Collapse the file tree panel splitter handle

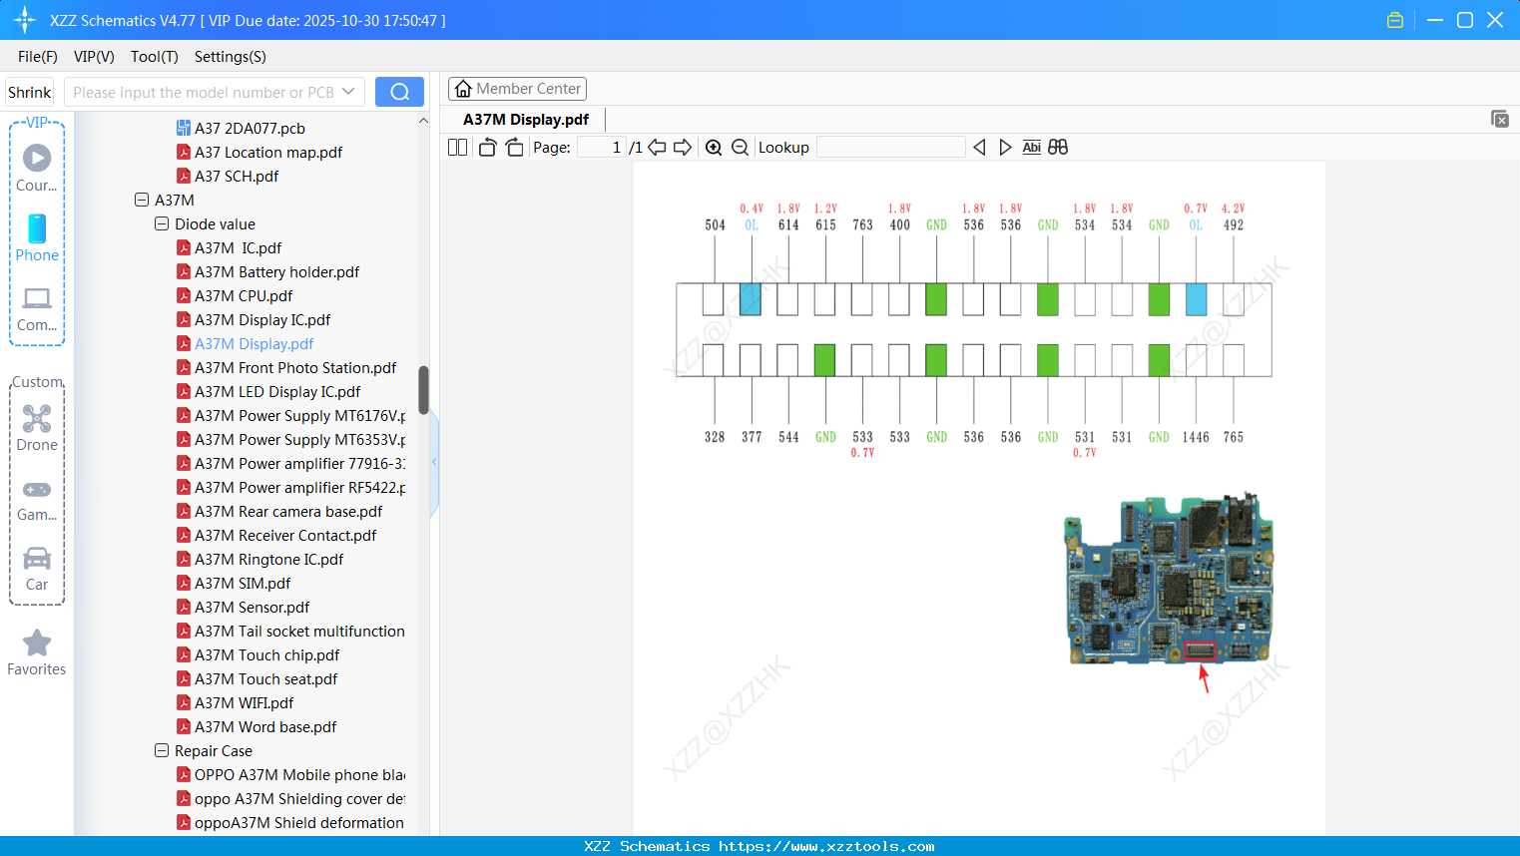point(434,462)
